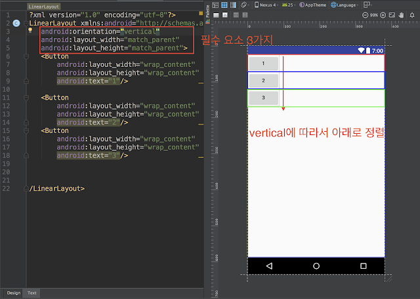Open the API 25 version dropdown
The width and height of the screenshot is (420, 299).
[x=289, y=5]
